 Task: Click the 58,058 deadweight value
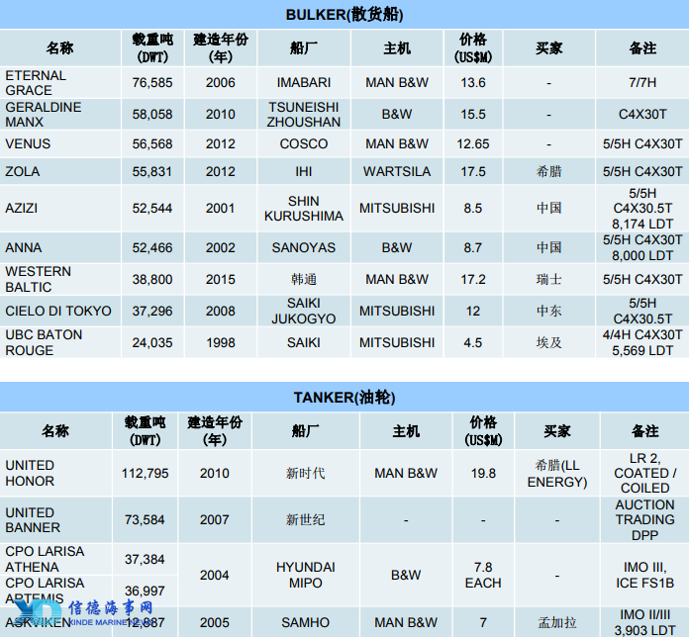pos(152,114)
